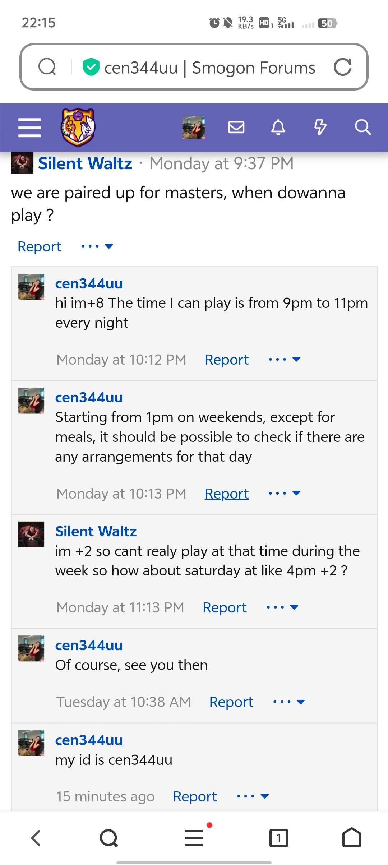
Task: Go to browser home icon
Action: pos(352,838)
